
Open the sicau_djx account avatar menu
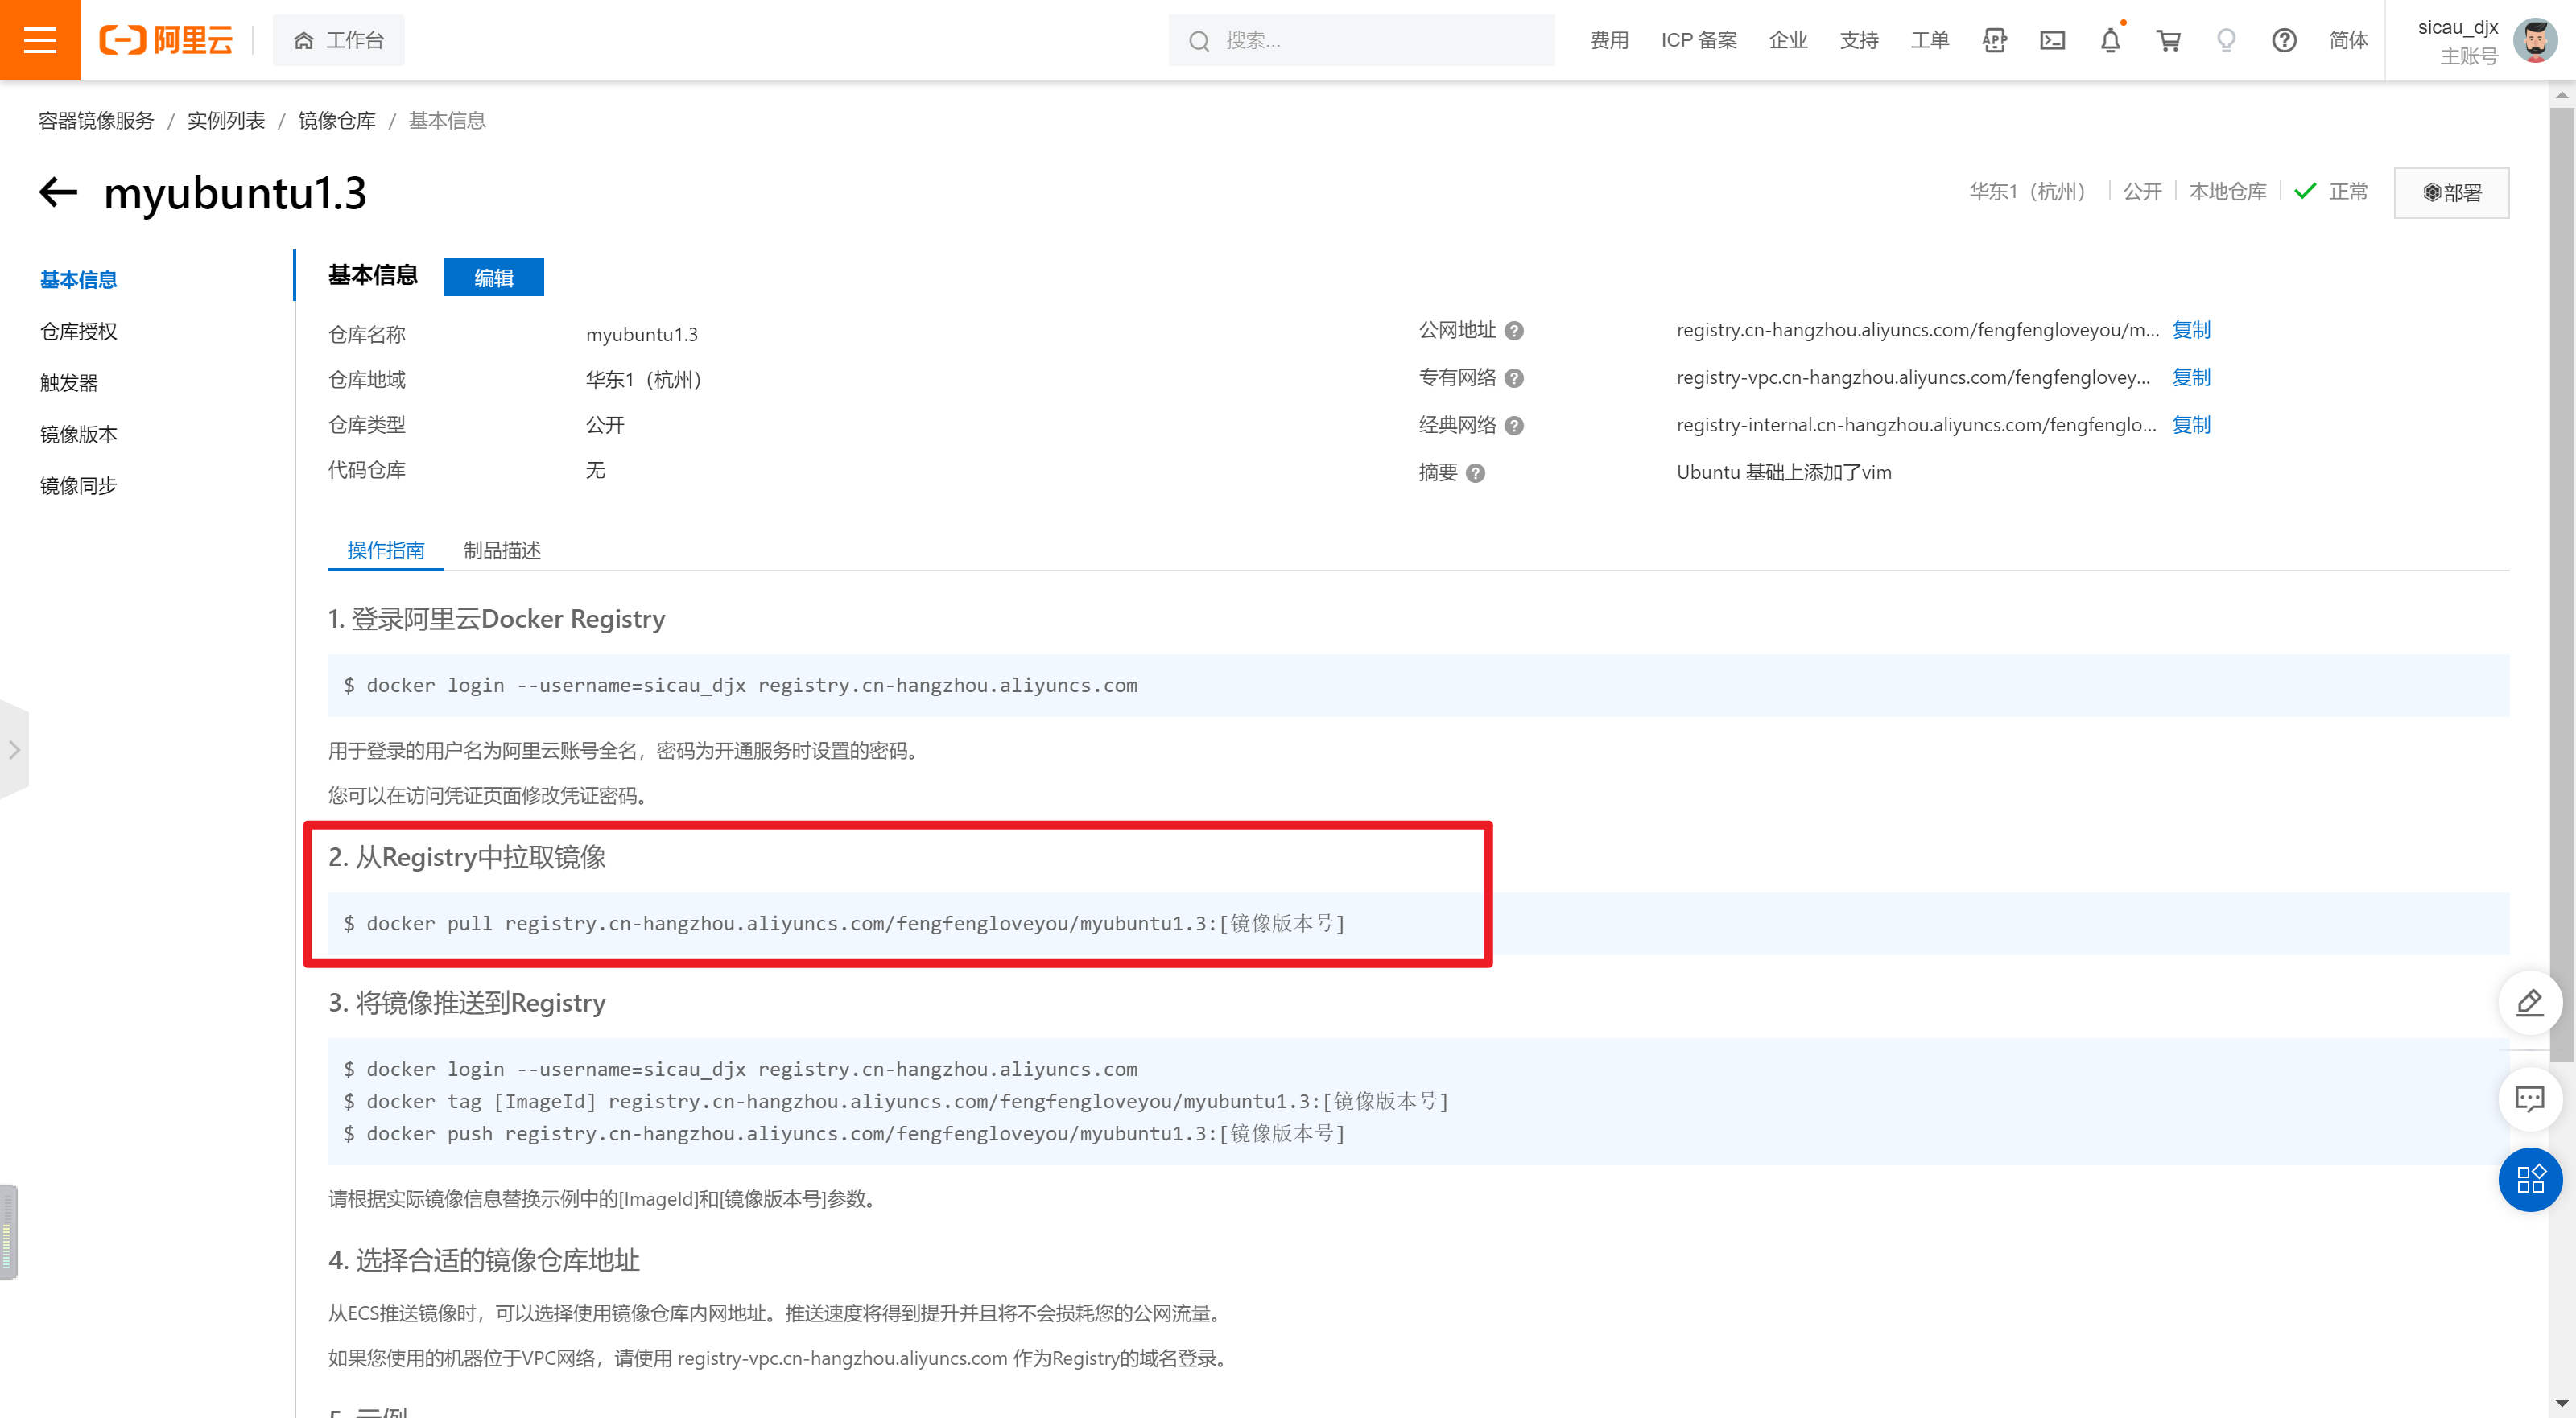click(2535, 40)
